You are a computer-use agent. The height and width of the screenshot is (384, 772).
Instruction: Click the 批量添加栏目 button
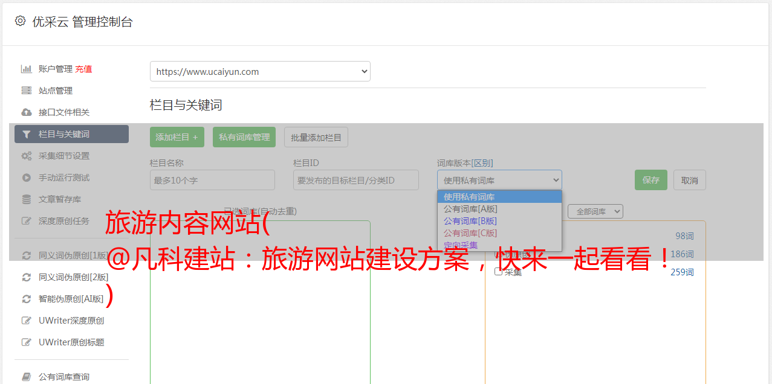[316, 137]
